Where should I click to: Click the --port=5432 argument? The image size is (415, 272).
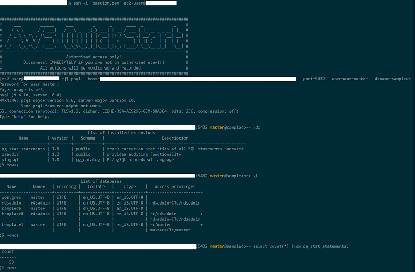[311, 79]
